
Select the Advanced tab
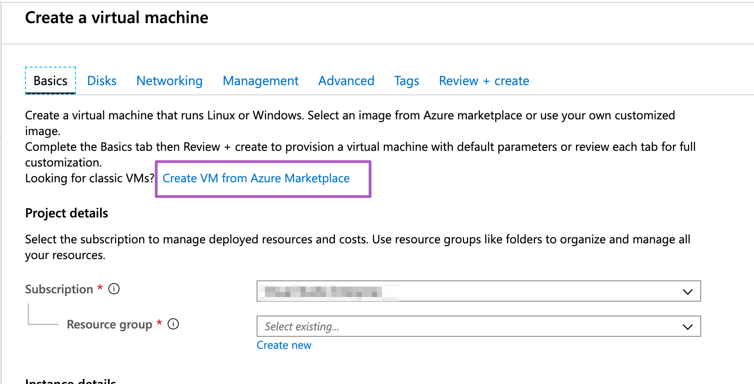coord(346,81)
